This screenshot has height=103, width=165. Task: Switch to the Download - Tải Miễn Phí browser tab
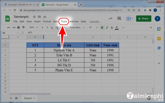point(21,5)
